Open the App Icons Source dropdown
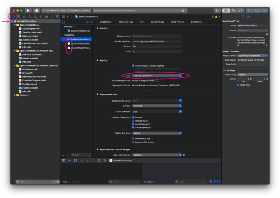Viewport: 280px width, 198px height. [x=157, y=155]
